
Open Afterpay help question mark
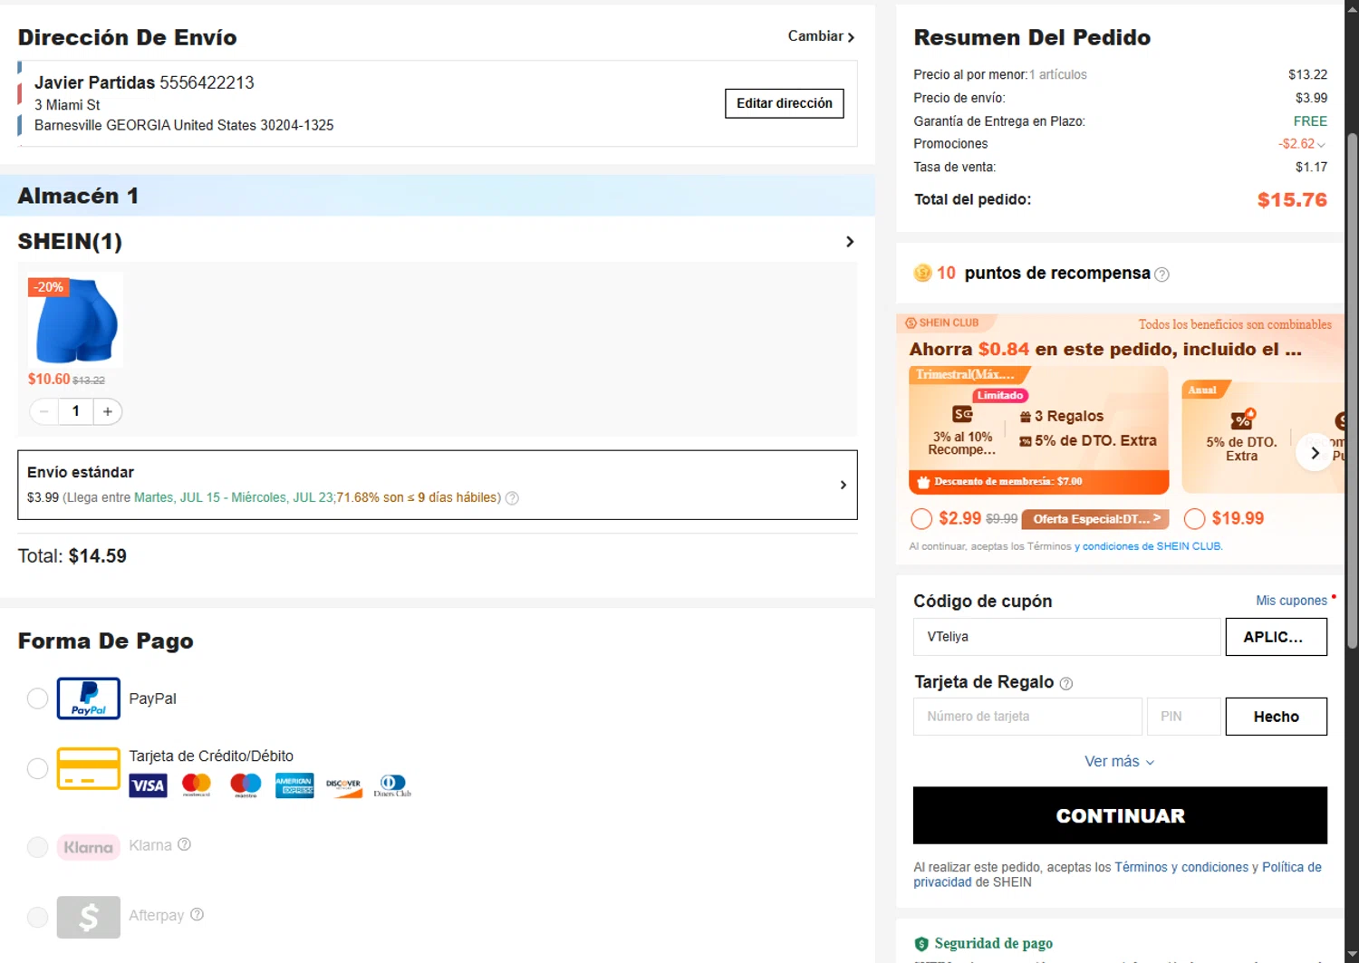pyautogui.click(x=197, y=914)
